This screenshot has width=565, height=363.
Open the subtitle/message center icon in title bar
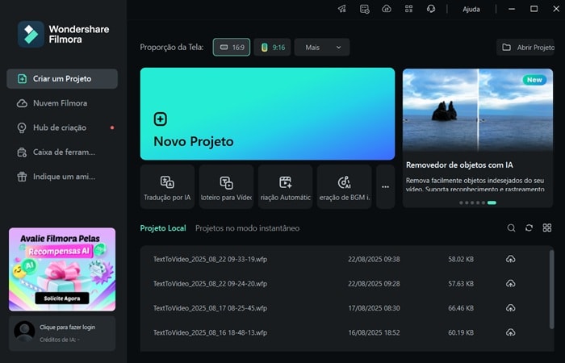(364, 9)
